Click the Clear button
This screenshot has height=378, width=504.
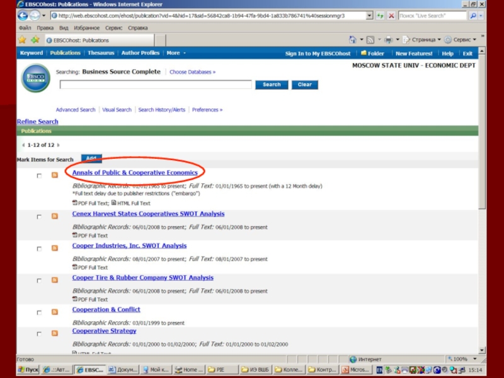click(305, 84)
